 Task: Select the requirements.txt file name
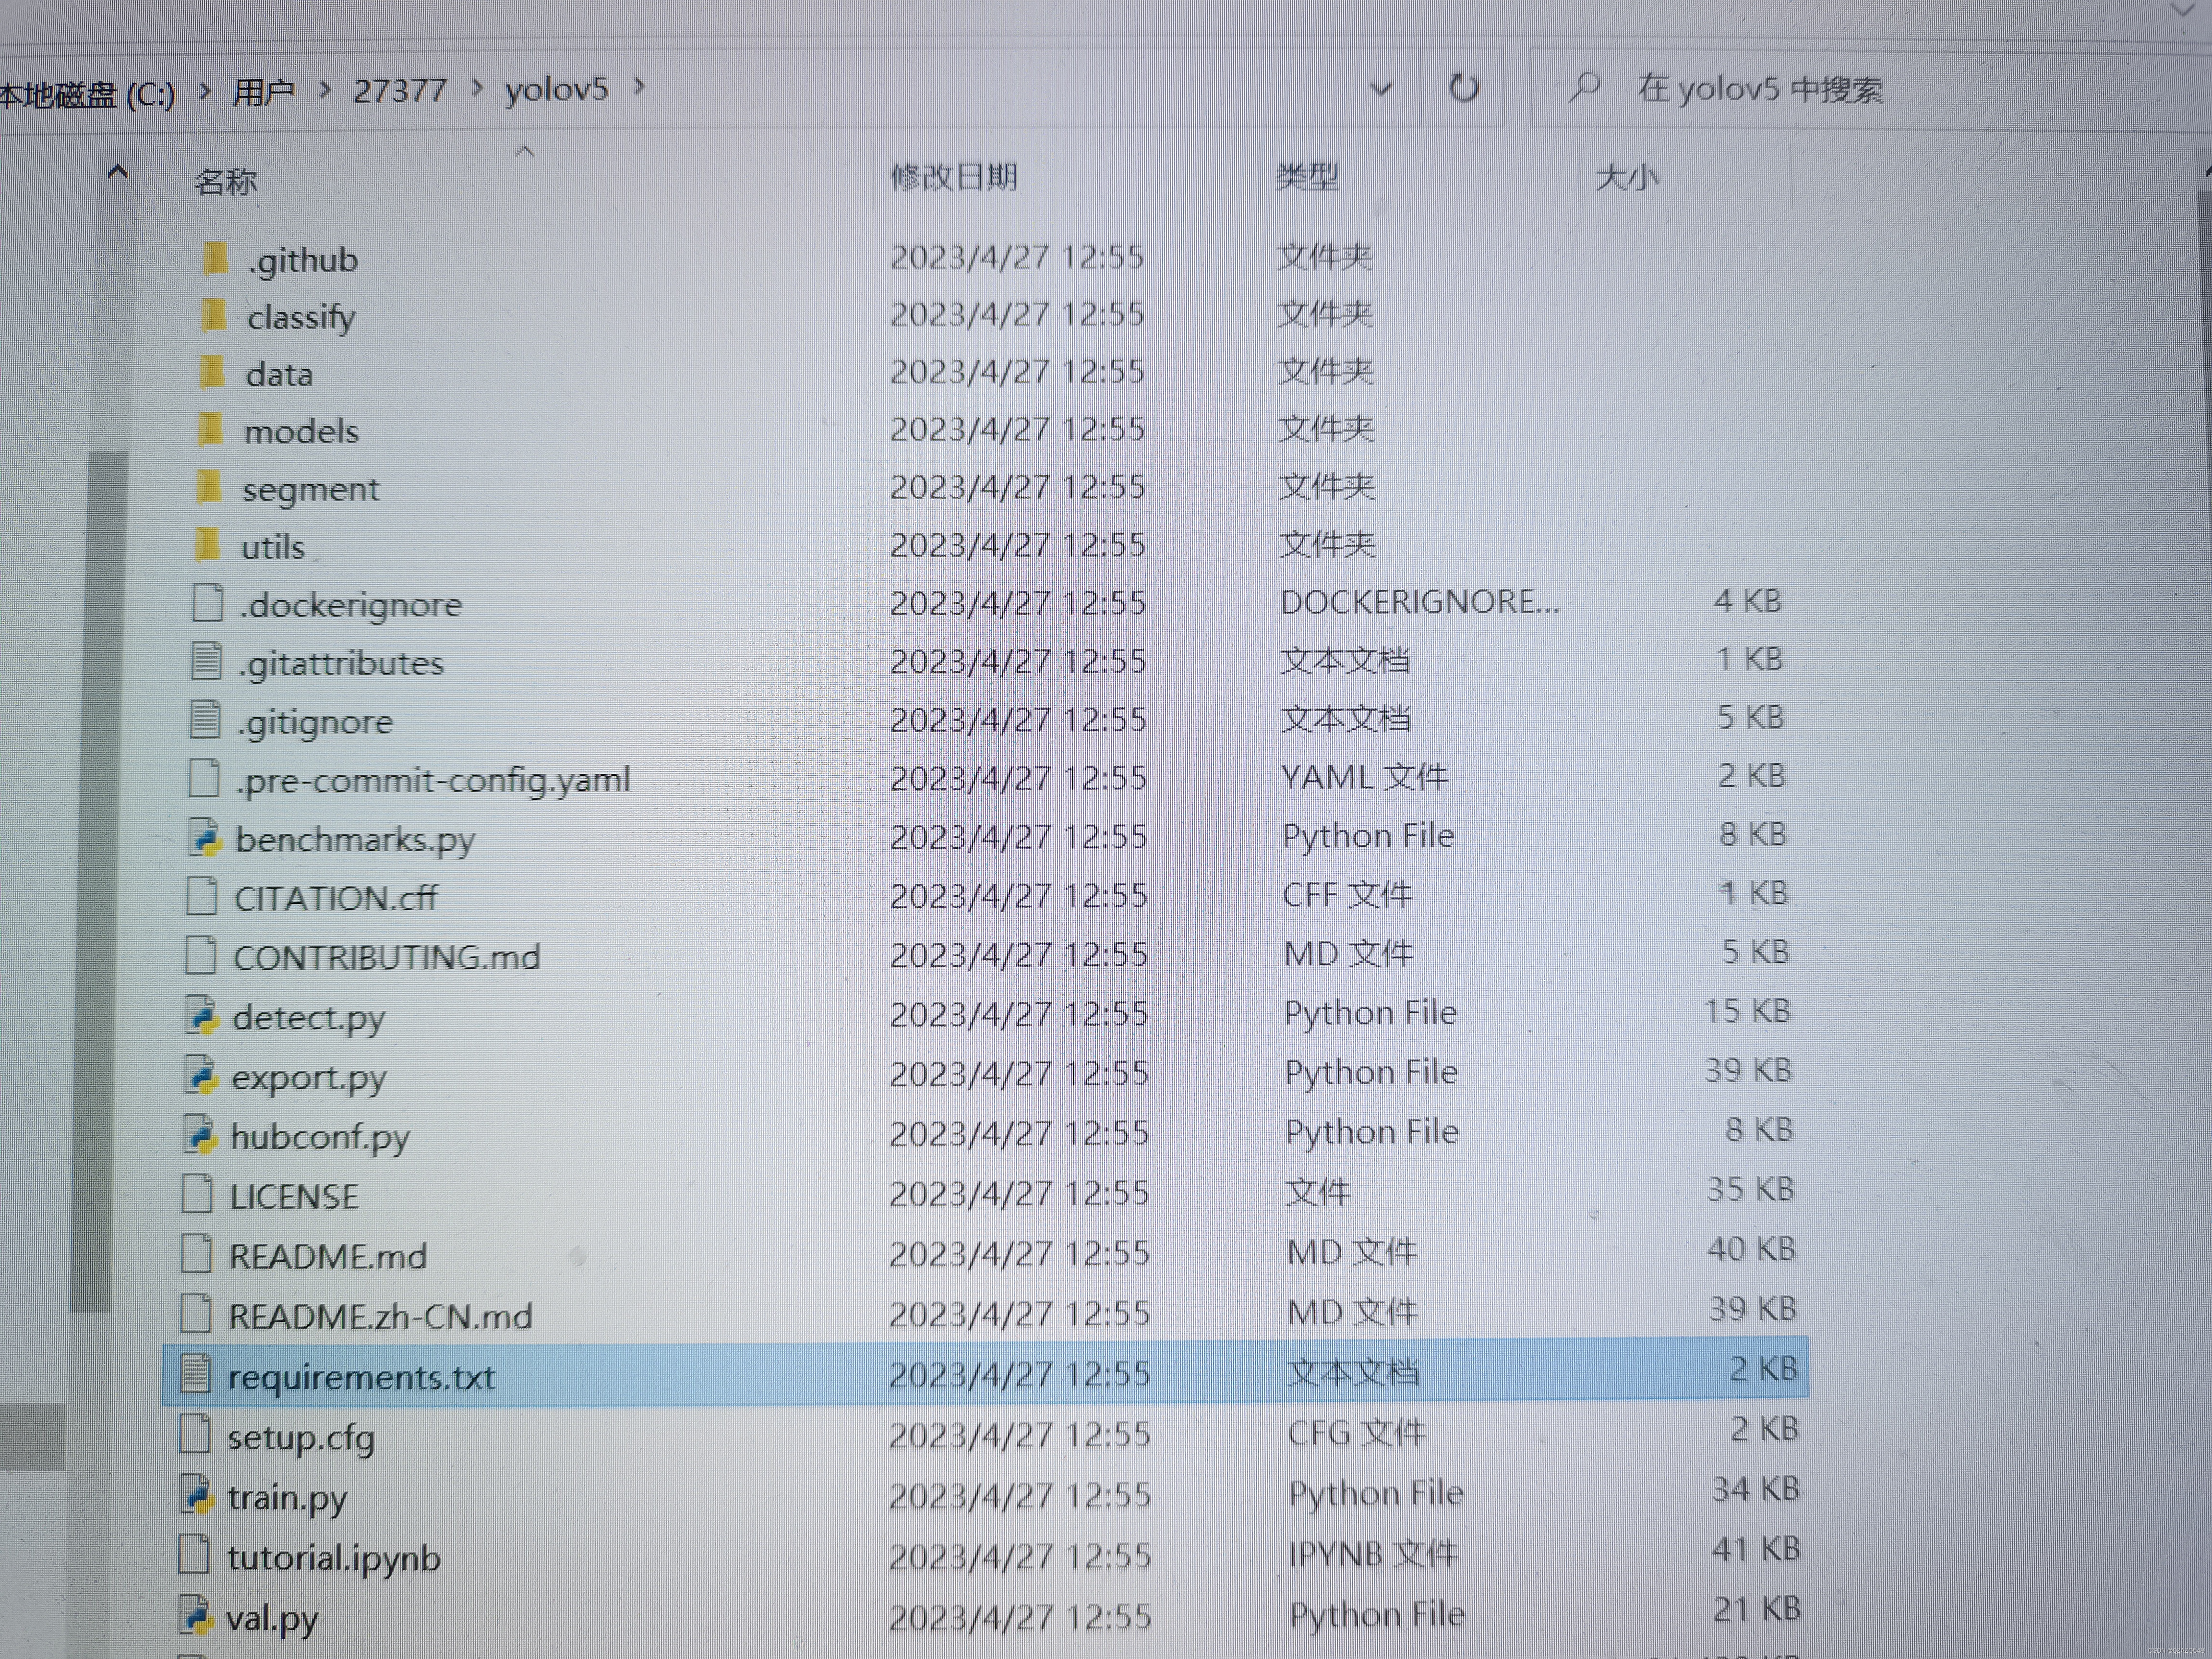click(x=362, y=1377)
